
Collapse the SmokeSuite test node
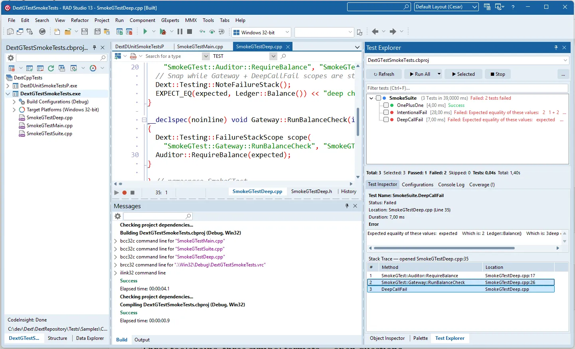point(371,98)
